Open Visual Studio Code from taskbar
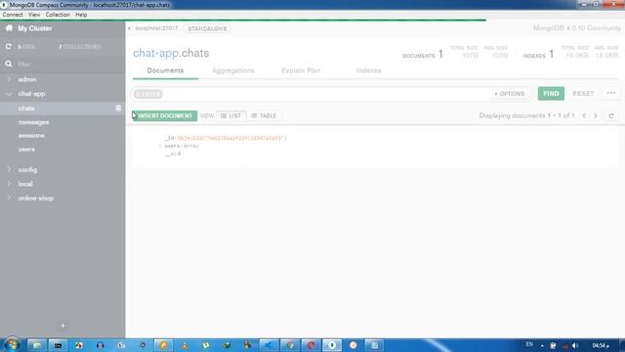 pyautogui.click(x=269, y=345)
